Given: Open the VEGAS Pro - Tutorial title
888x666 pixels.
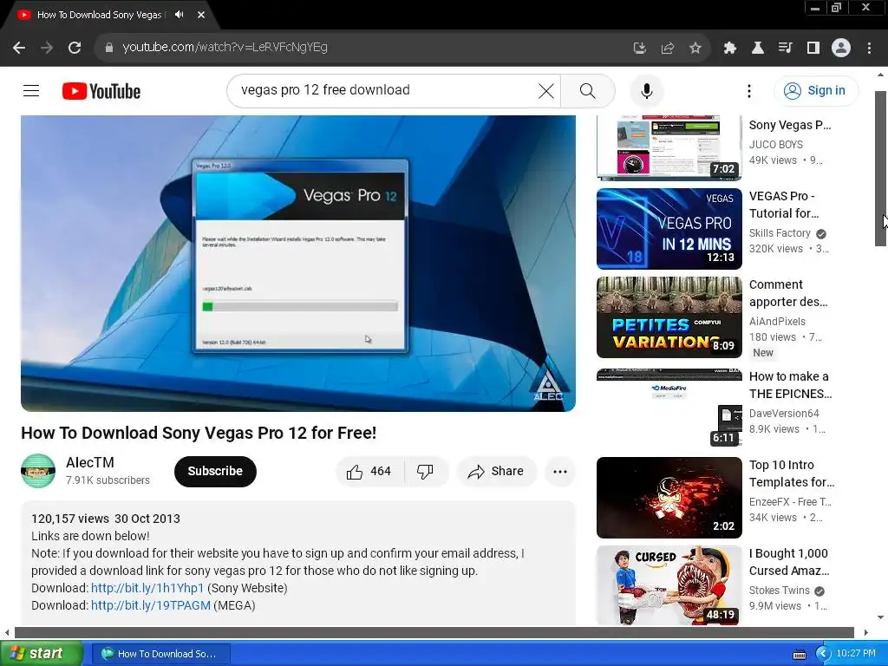Looking at the screenshot, I should tap(784, 205).
